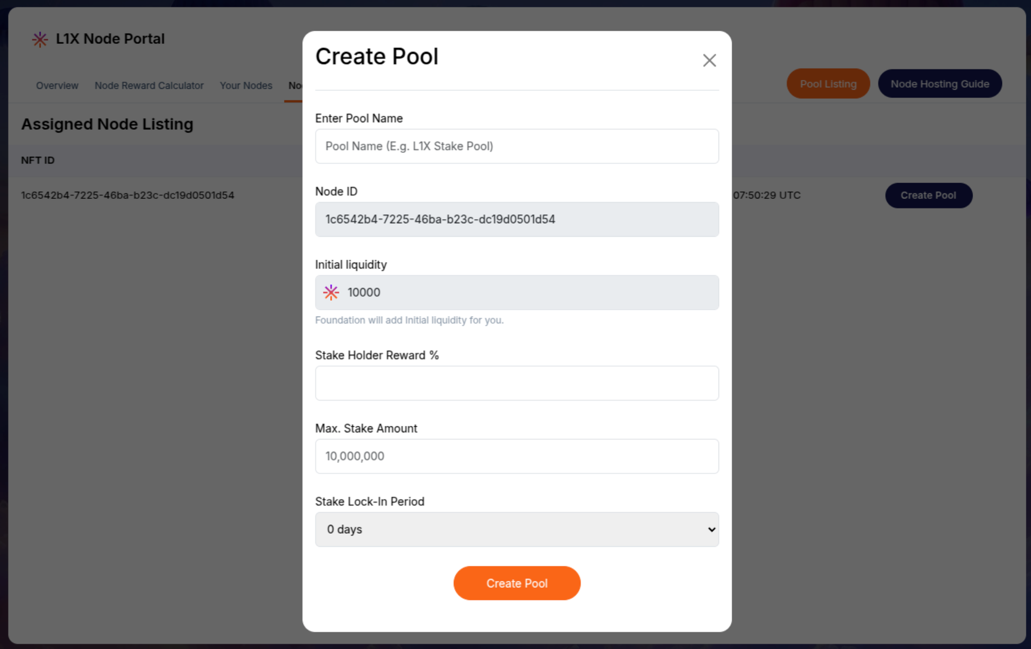Open the Pool Listing page
Screen dimensions: 1031x649
[828, 84]
